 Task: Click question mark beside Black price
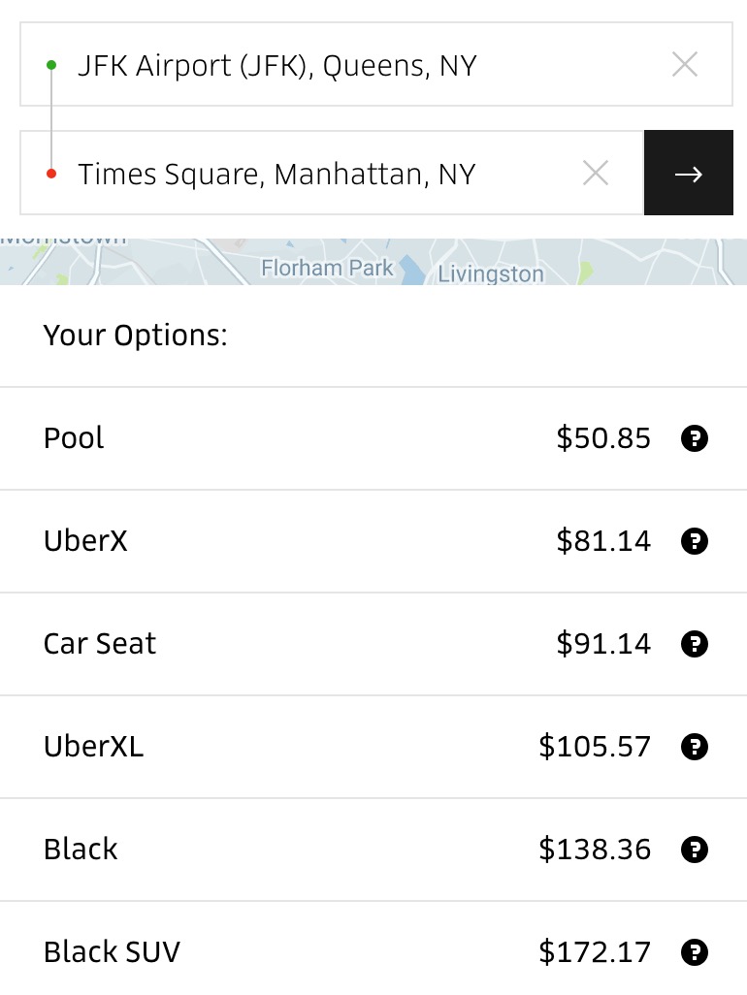click(x=695, y=851)
